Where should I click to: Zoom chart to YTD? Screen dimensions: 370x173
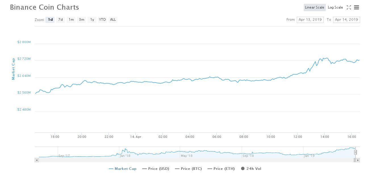point(102,20)
